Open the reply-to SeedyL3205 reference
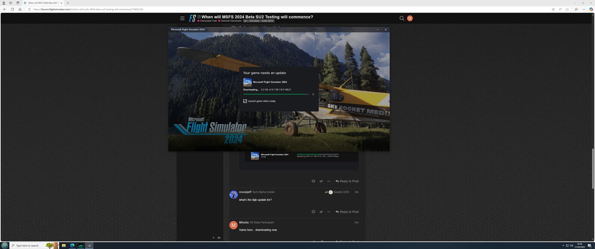This screenshot has width=595, height=249. tap(337, 192)
